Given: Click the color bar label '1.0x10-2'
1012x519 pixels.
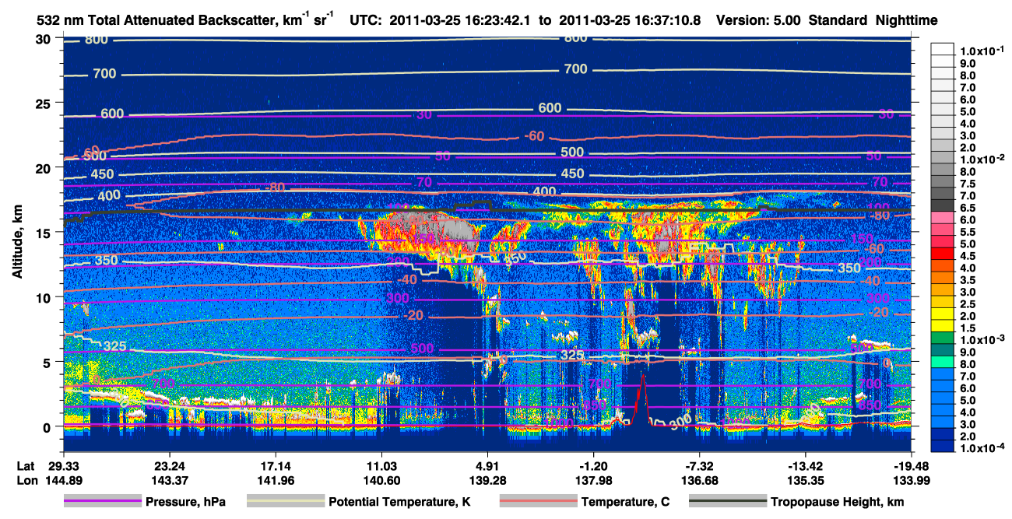Looking at the screenshot, I should point(981,160).
